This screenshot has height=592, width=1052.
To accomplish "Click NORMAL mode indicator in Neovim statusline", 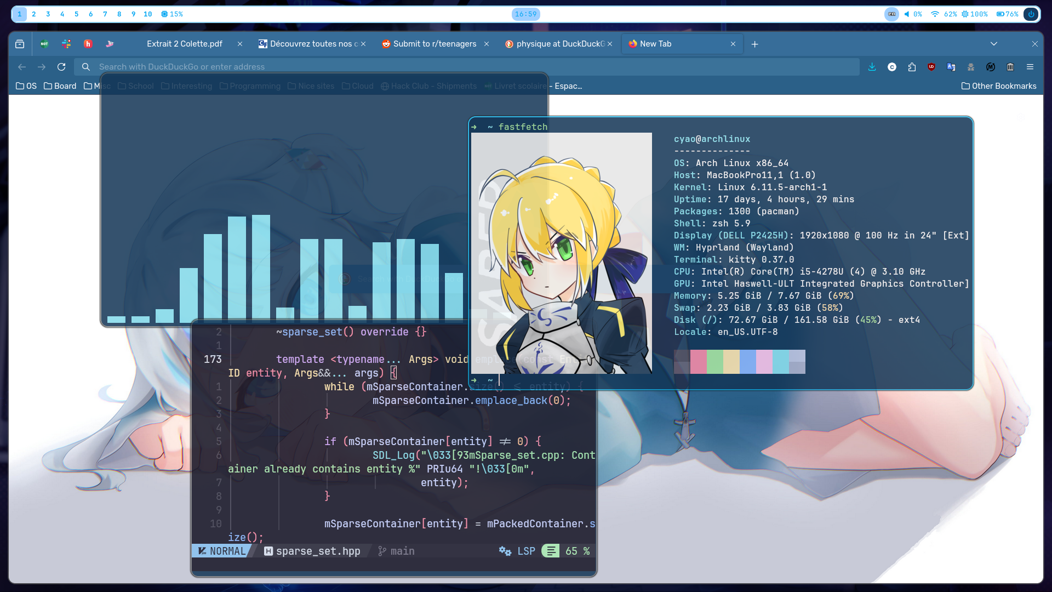I will [x=222, y=551].
